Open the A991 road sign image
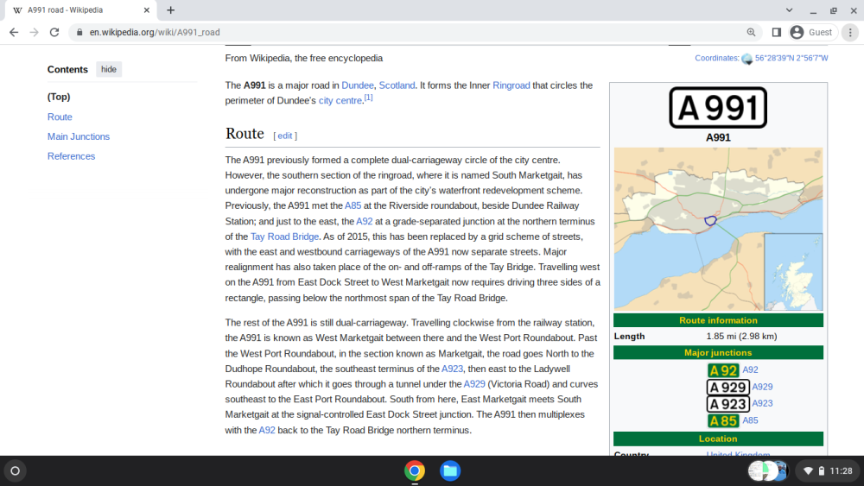This screenshot has height=486, width=864. coord(718,107)
